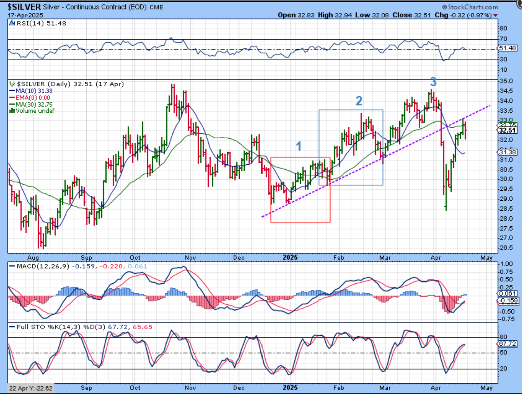Viewport: 522px width, 394px height.
Task: Open the StockCharts.com link
Action: [470, 7]
